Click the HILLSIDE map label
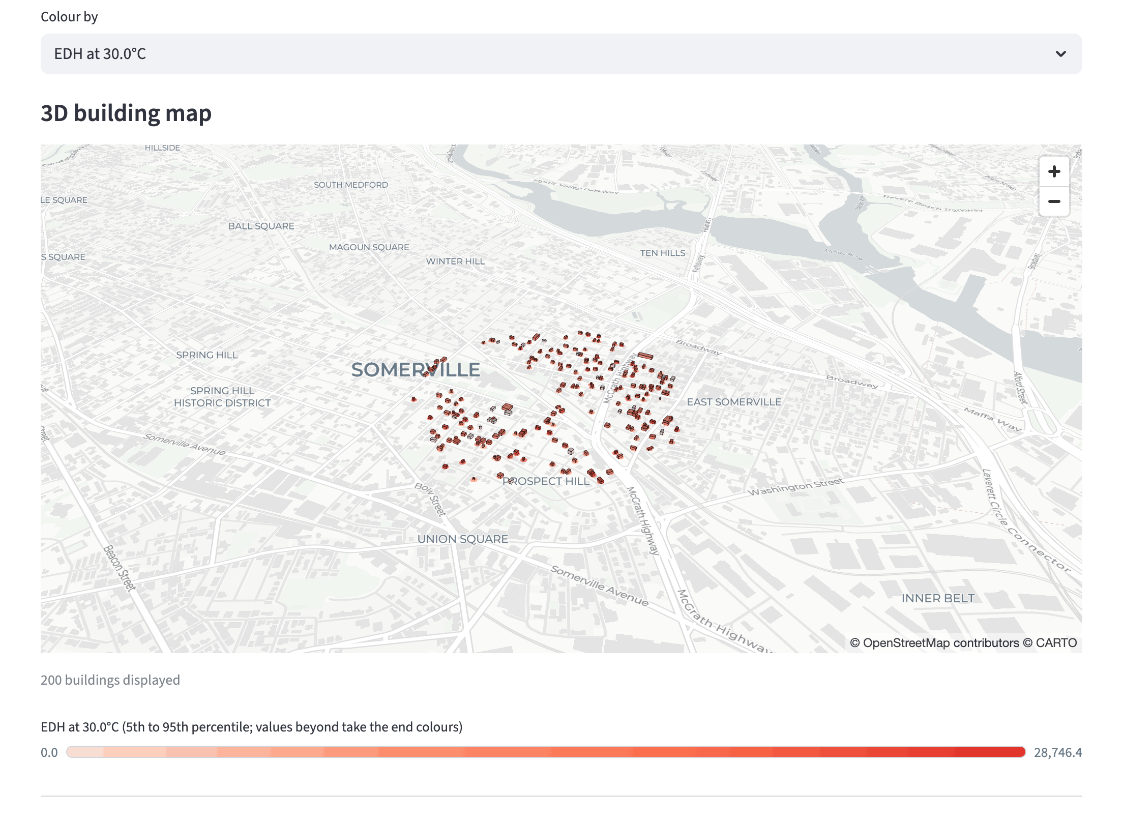 click(x=162, y=148)
